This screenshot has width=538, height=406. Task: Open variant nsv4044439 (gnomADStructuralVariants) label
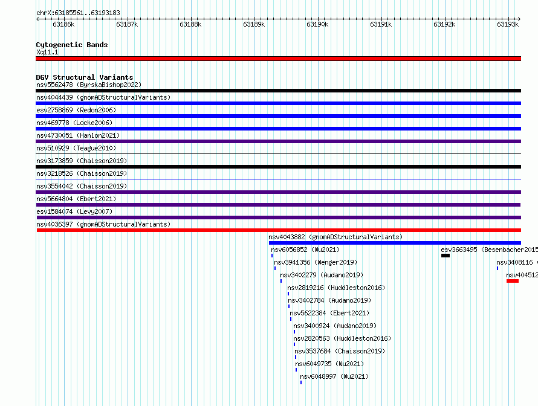coord(103,97)
